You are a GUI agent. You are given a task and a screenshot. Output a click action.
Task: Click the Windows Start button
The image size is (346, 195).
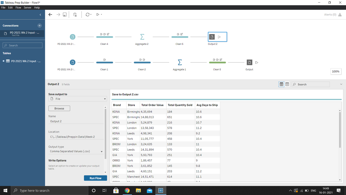click(5, 191)
